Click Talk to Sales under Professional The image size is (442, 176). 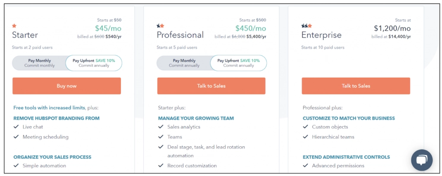(x=211, y=86)
